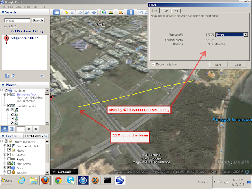Open the Edit menu

10,7
